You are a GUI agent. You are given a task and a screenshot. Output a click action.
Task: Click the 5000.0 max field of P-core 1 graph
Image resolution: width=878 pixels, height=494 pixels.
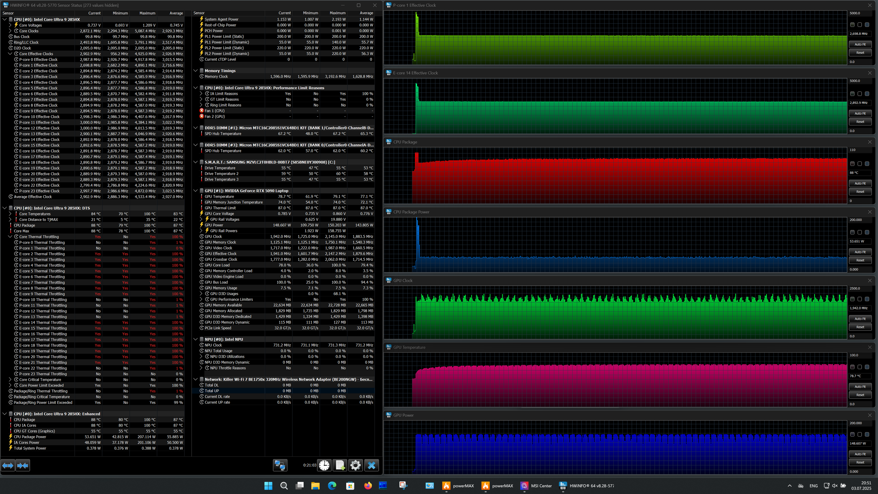pos(859,13)
